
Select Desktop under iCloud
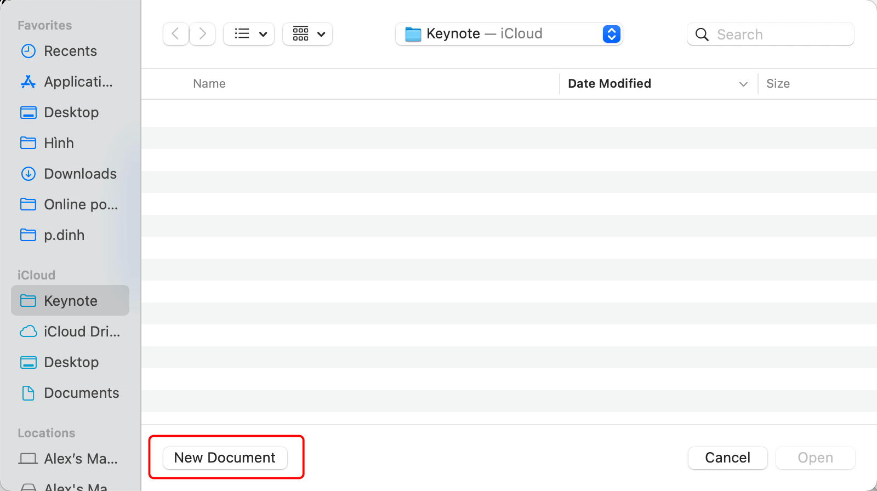click(x=70, y=362)
